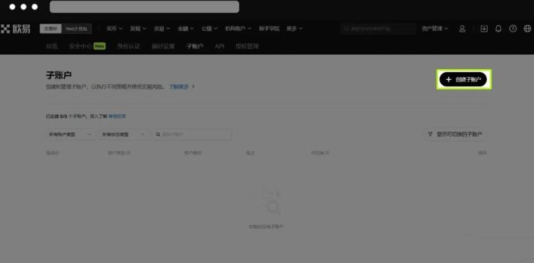Click the info icon beside account type column
Screen dimensions: 534x263
pyautogui.click(x=128, y=153)
